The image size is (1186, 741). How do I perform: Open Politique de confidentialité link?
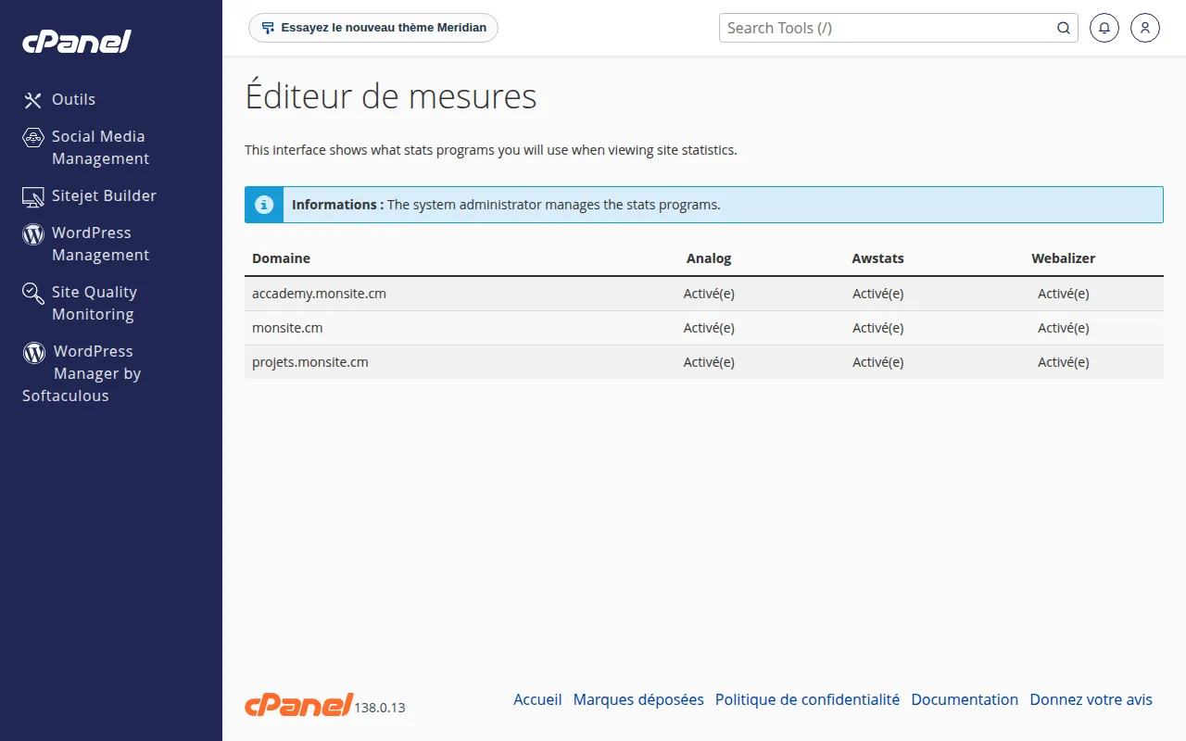807,699
